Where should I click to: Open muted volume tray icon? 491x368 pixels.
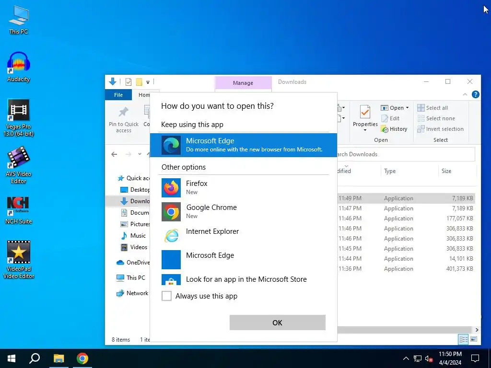429,358
